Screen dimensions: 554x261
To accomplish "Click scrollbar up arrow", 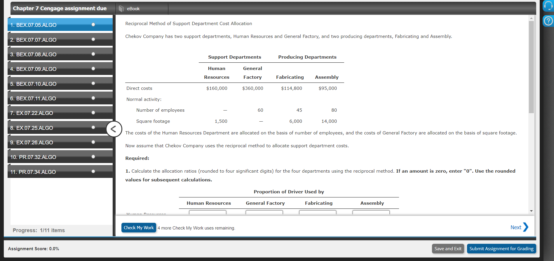I will pos(531,18).
